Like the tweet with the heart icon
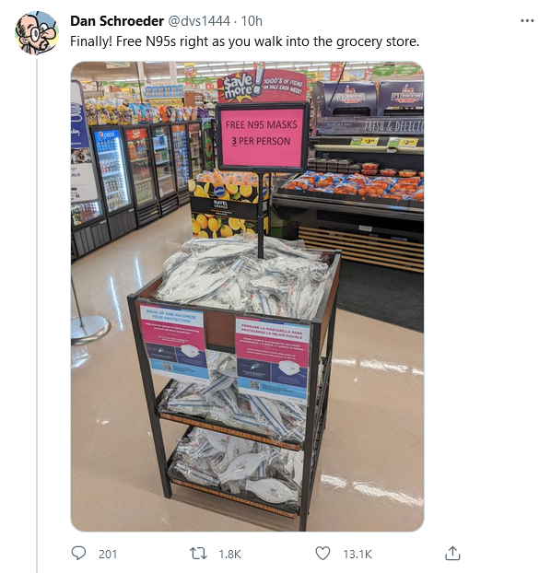The image size is (551, 573). (x=322, y=554)
